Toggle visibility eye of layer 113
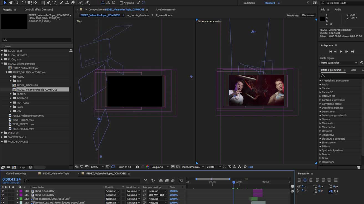The height and width of the screenshot is (204, 364). click(x=3, y=203)
